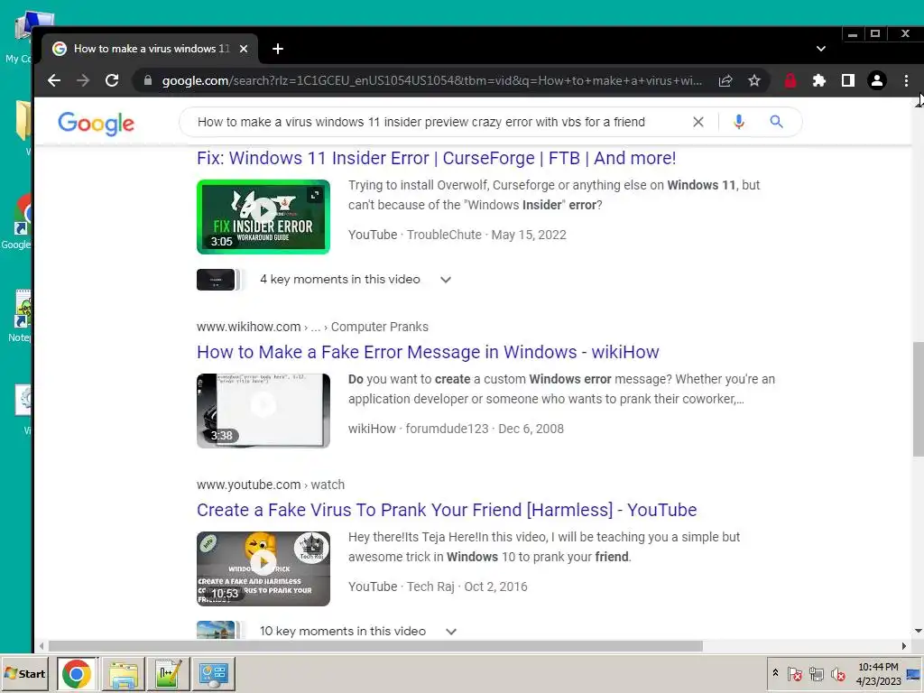Image resolution: width=924 pixels, height=693 pixels.
Task: Go back to the previous page
Action: coord(54,80)
